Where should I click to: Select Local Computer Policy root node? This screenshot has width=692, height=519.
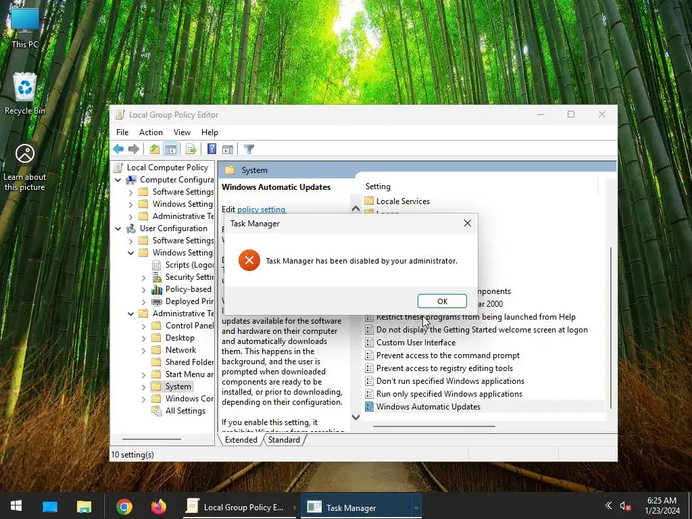(x=168, y=168)
